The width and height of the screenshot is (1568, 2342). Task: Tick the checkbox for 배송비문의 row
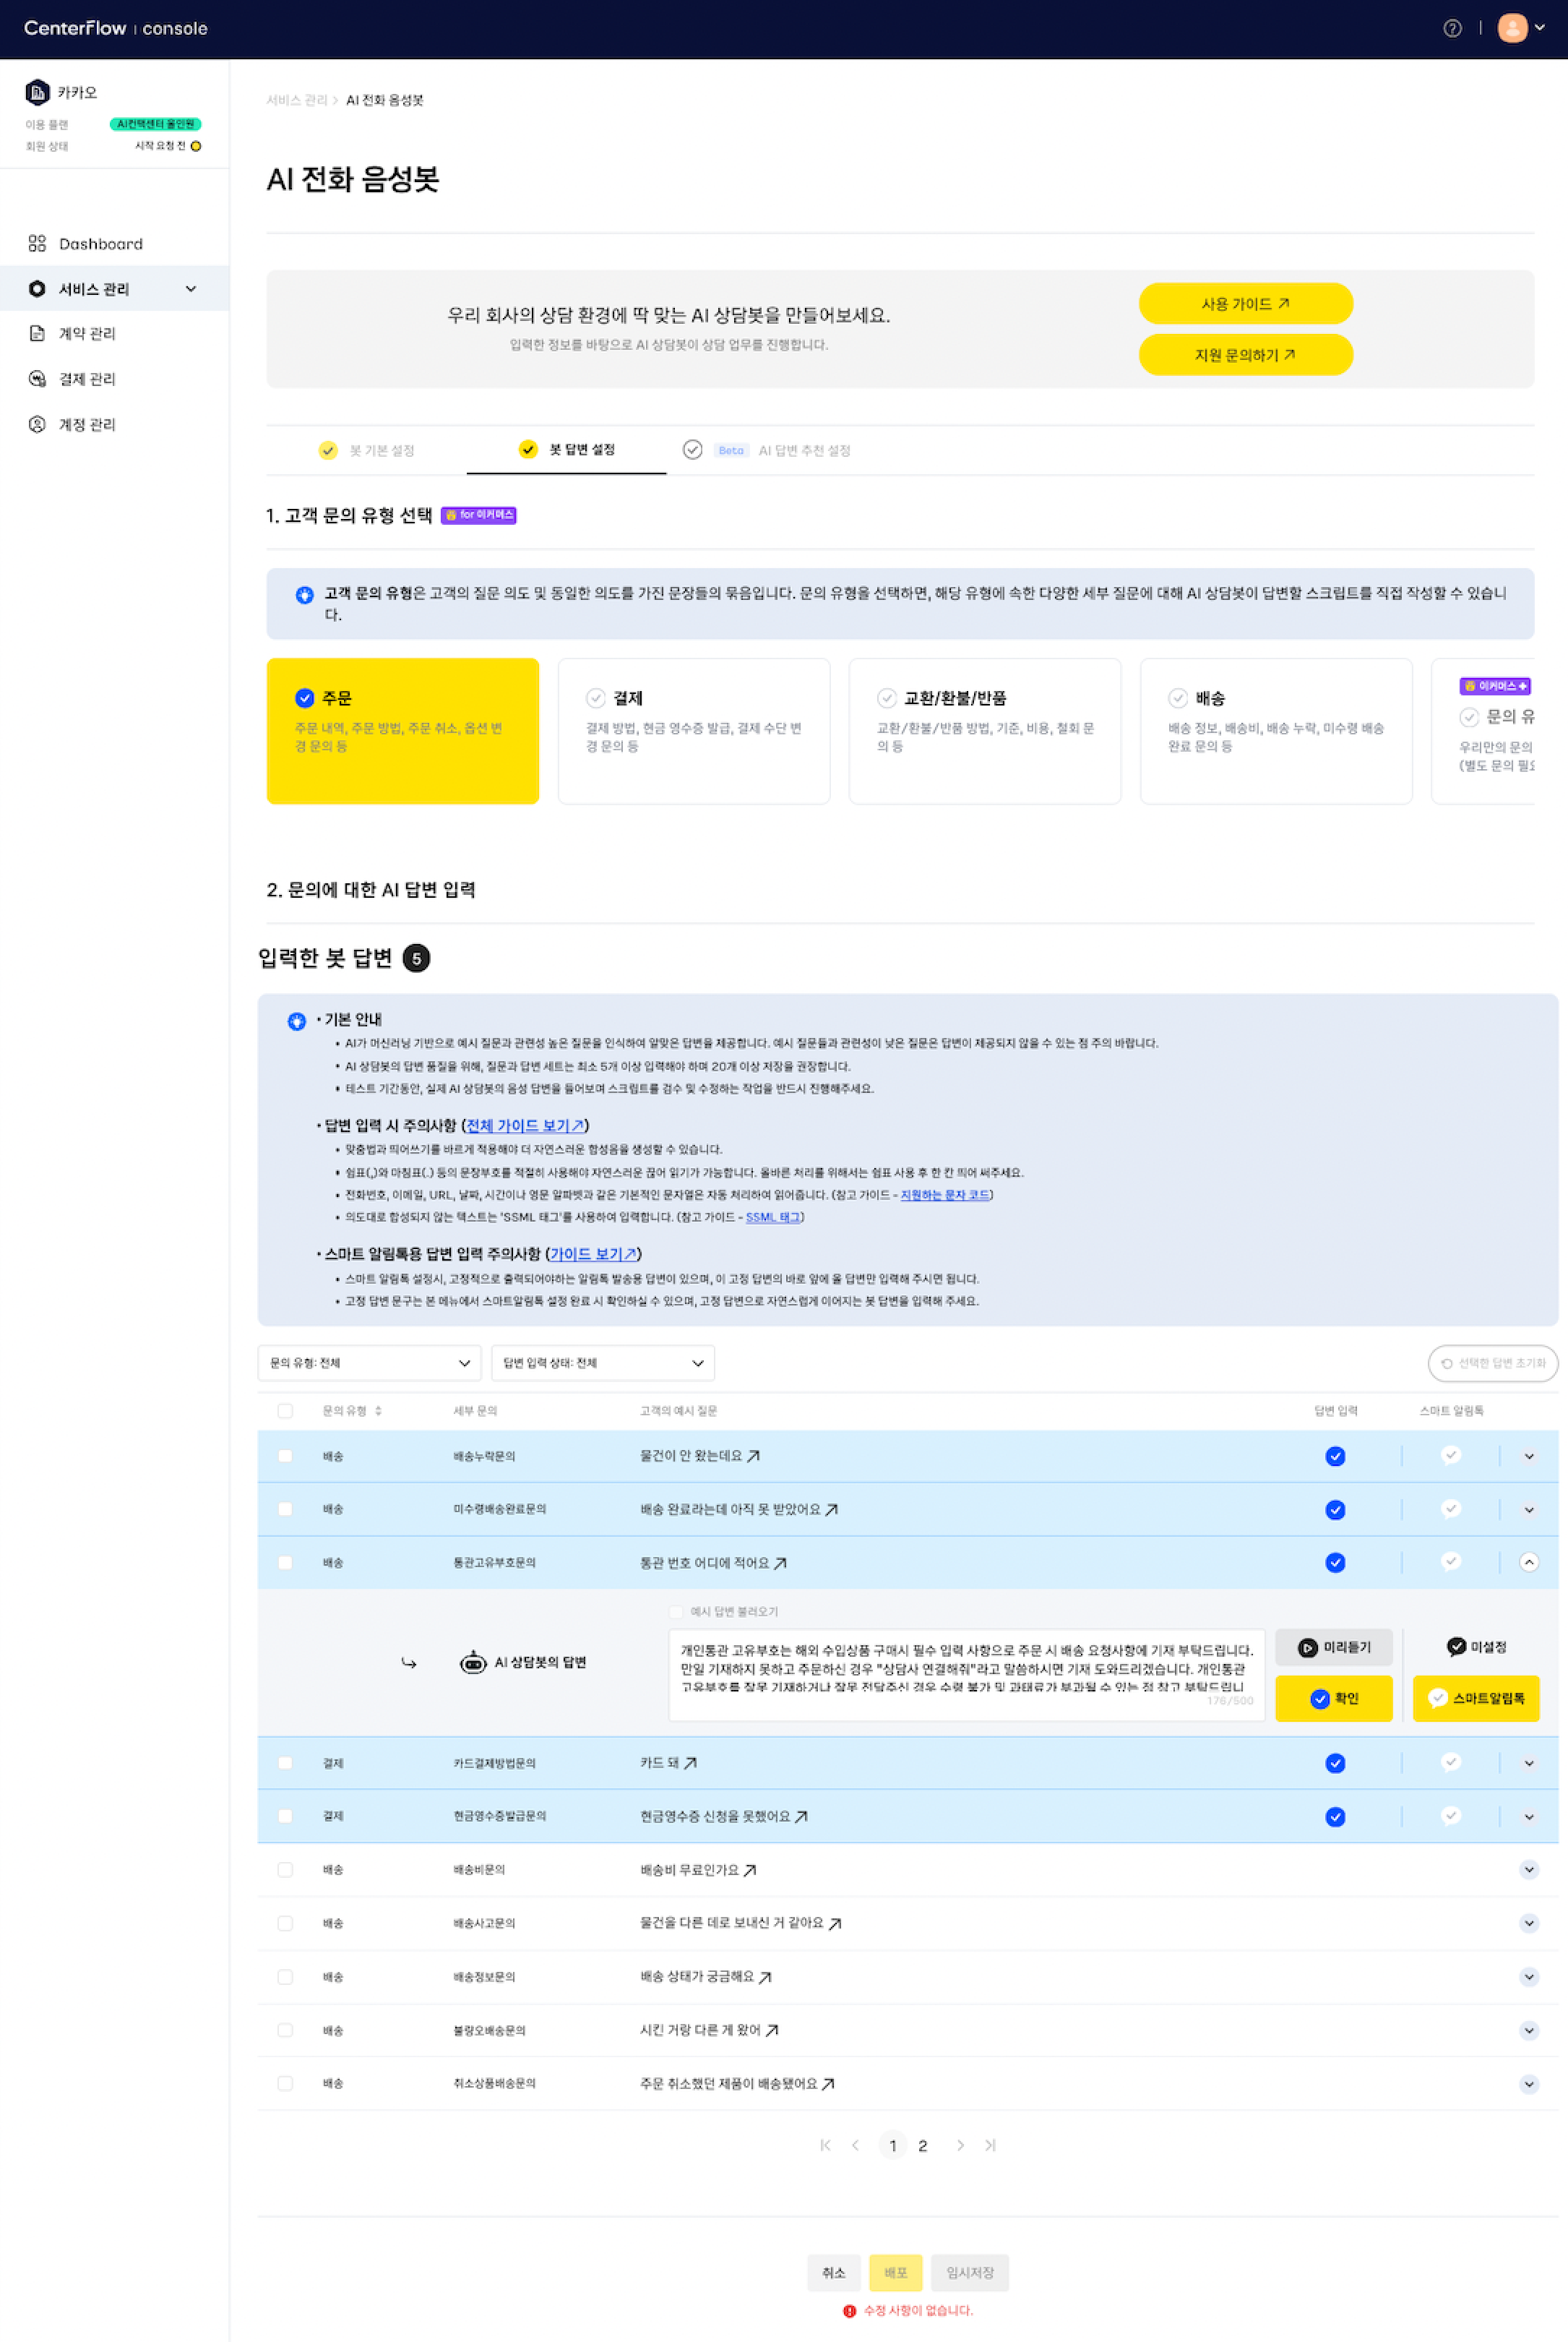285,1869
